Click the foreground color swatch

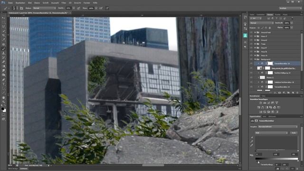pos(2,109)
